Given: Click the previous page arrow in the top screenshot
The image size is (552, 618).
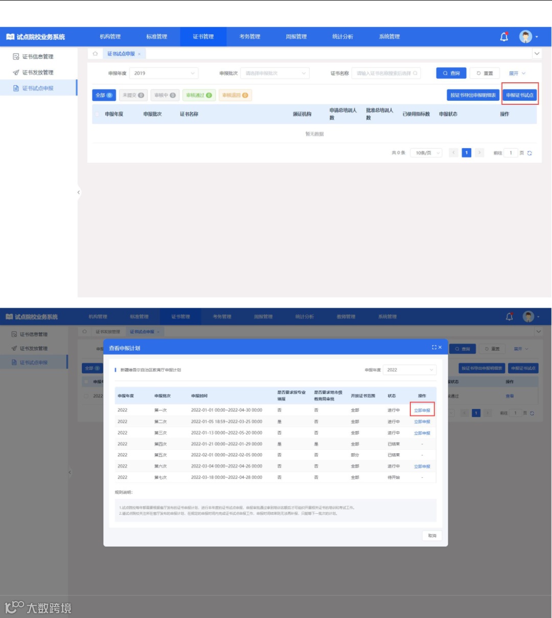Looking at the screenshot, I should (x=453, y=153).
